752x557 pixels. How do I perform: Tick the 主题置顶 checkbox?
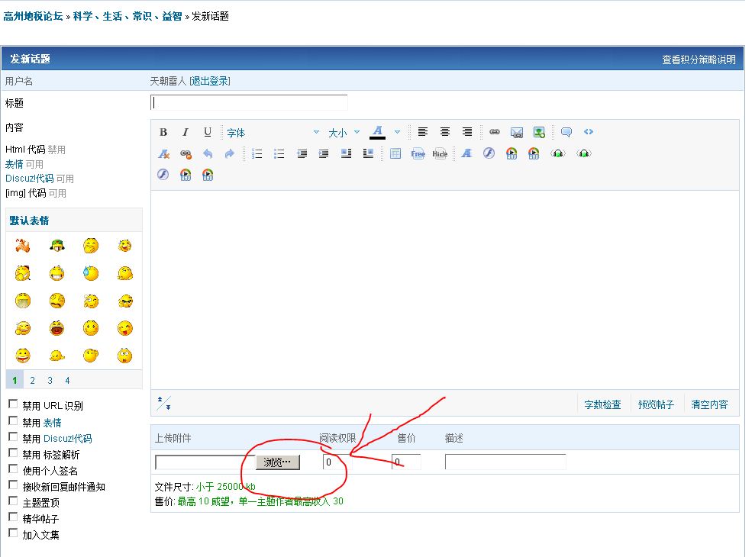[x=13, y=501]
